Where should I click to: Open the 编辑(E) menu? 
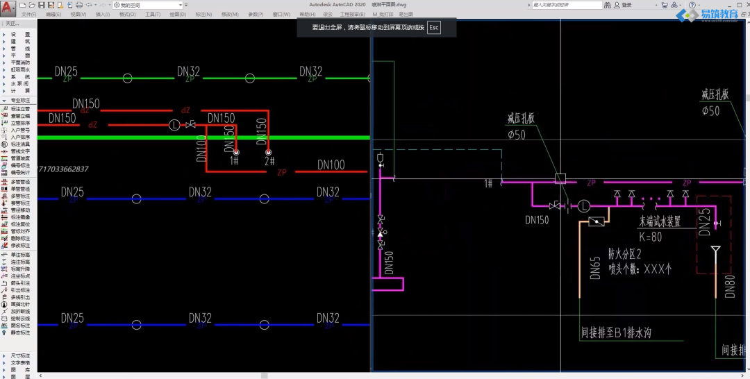point(53,15)
